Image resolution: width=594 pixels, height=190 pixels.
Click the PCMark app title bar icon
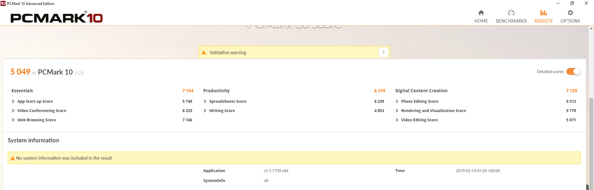3,3
